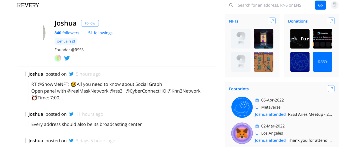The height and width of the screenshot is (147, 348).
Task: Click the Ethereum account icon in profile
Action: (x=58, y=58)
